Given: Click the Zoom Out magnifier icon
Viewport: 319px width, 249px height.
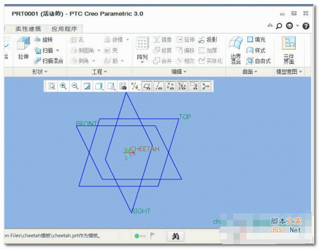Looking at the screenshot, I should (75, 86).
